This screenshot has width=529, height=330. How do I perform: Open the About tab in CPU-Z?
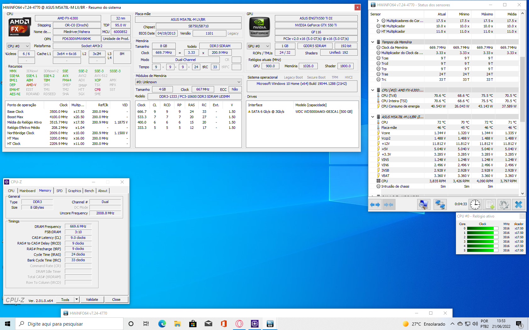(103, 191)
